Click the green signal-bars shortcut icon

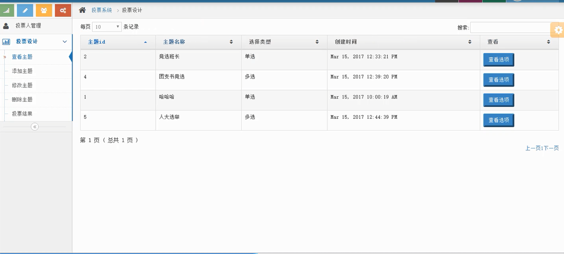coord(6,10)
